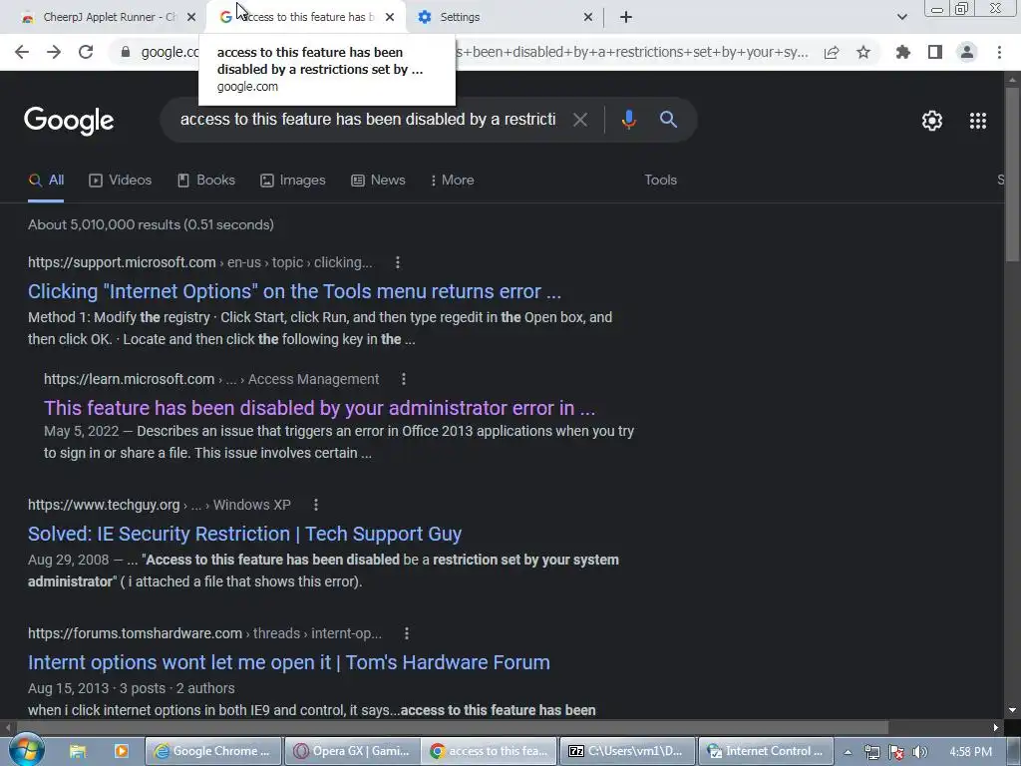Switch to Google Chrome taskbar window
The height and width of the screenshot is (766, 1021).
click(213, 751)
